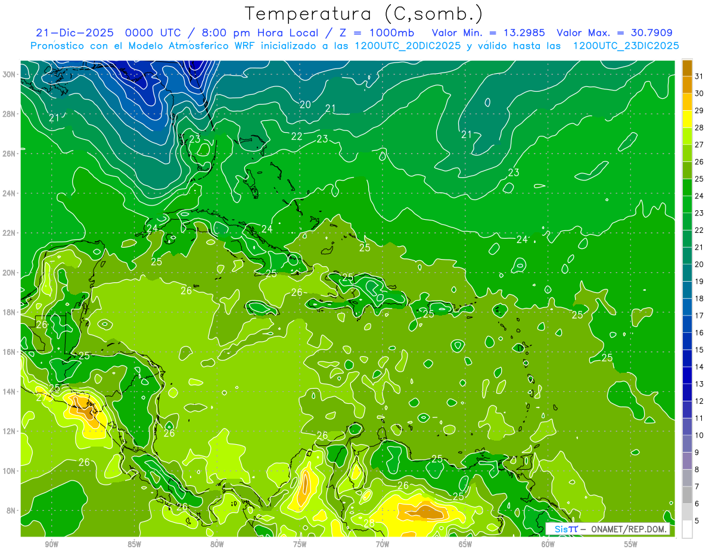This screenshot has width=715, height=552.
Task: Click the 30N latitude axis label
Action: 9,74
